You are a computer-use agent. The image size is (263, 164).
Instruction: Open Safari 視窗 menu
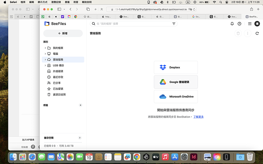76,2
